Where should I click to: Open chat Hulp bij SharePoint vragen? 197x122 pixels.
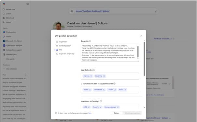pyautogui.click(x=12, y=83)
